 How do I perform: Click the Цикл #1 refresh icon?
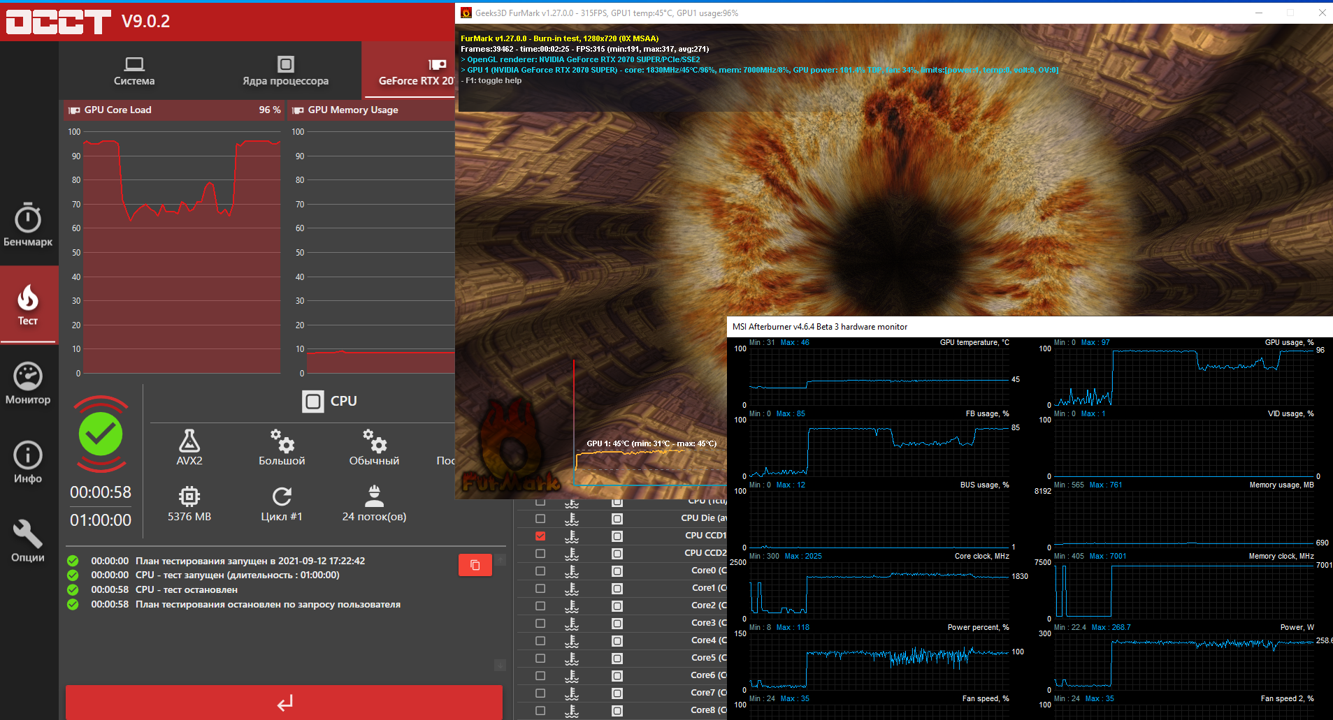click(x=282, y=497)
